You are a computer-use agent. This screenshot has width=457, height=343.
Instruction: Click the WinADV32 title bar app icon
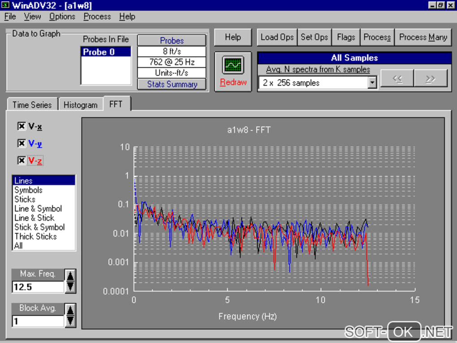4,5
